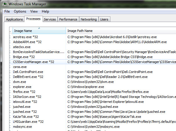Select the csrss.exe process
Viewport: 176px width, 131px height.
[x=20, y=67]
